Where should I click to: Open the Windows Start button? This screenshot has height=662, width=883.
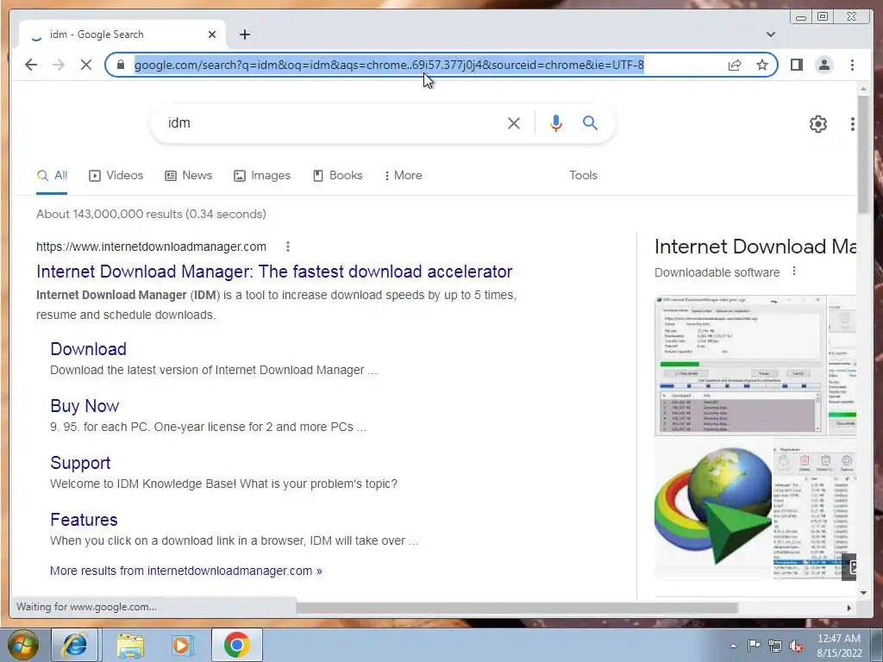(x=23, y=645)
